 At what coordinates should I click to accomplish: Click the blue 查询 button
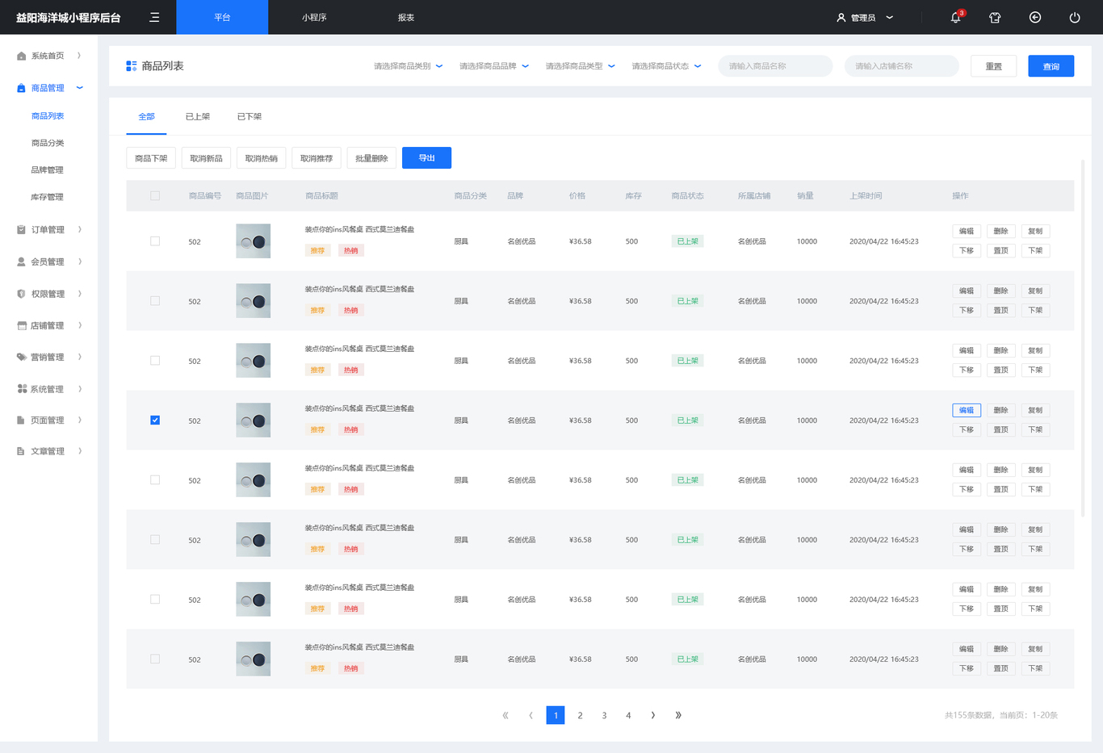point(1051,66)
